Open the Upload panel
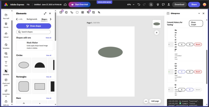Screen dimensions: 209x107 coord(6,35)
